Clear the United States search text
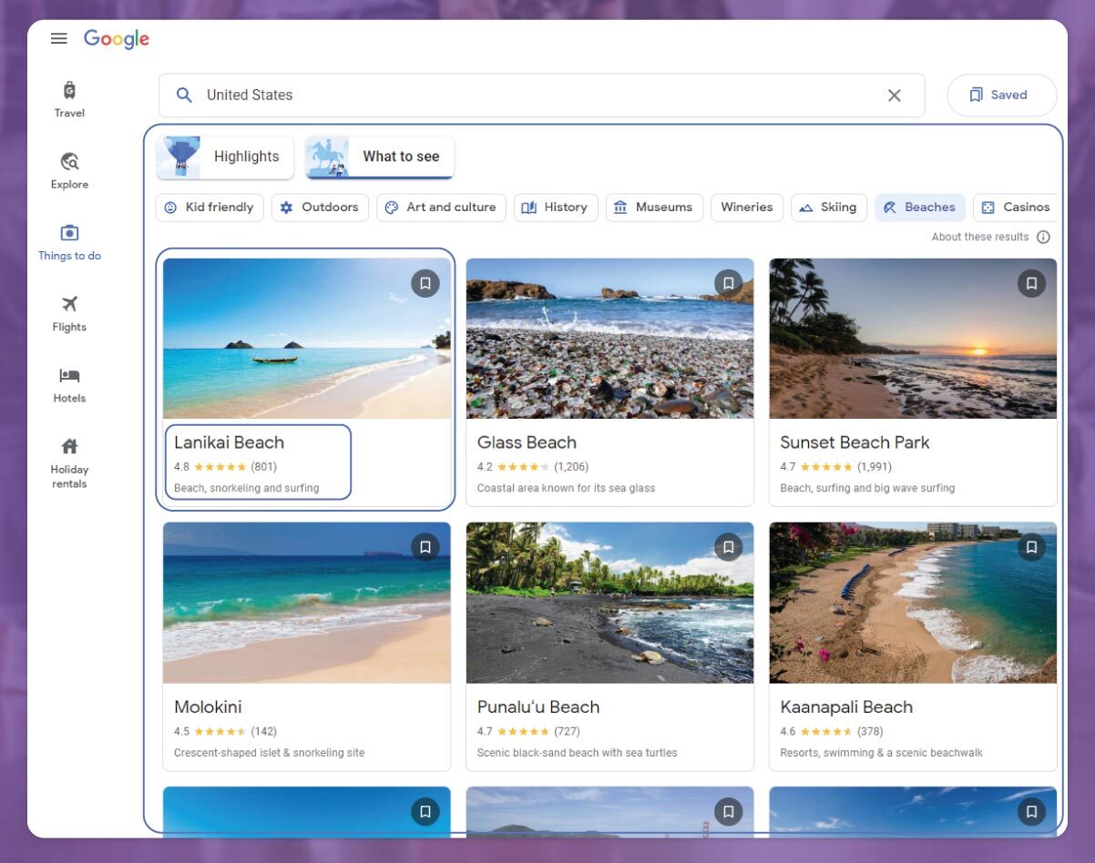 894,95
